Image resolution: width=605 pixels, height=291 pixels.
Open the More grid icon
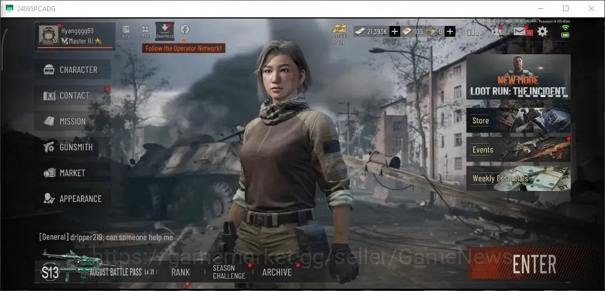(x=145, y=31)
